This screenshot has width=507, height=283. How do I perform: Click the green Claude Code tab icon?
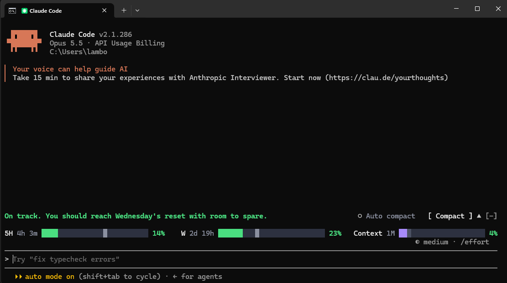24,10
